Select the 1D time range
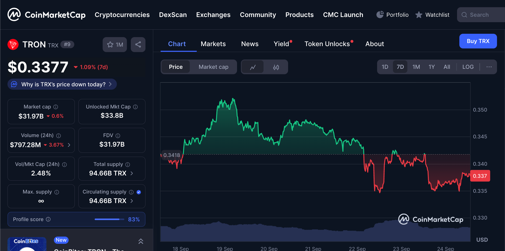The height and width of the screenshot is (251, 505). [x=385, y=67]
